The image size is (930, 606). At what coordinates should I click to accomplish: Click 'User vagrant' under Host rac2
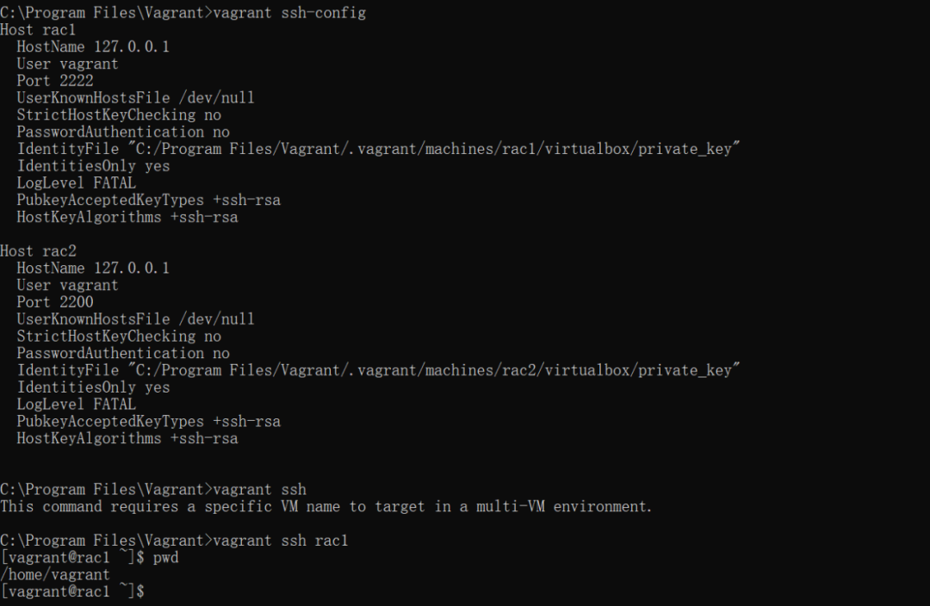[x=67, y=285]
